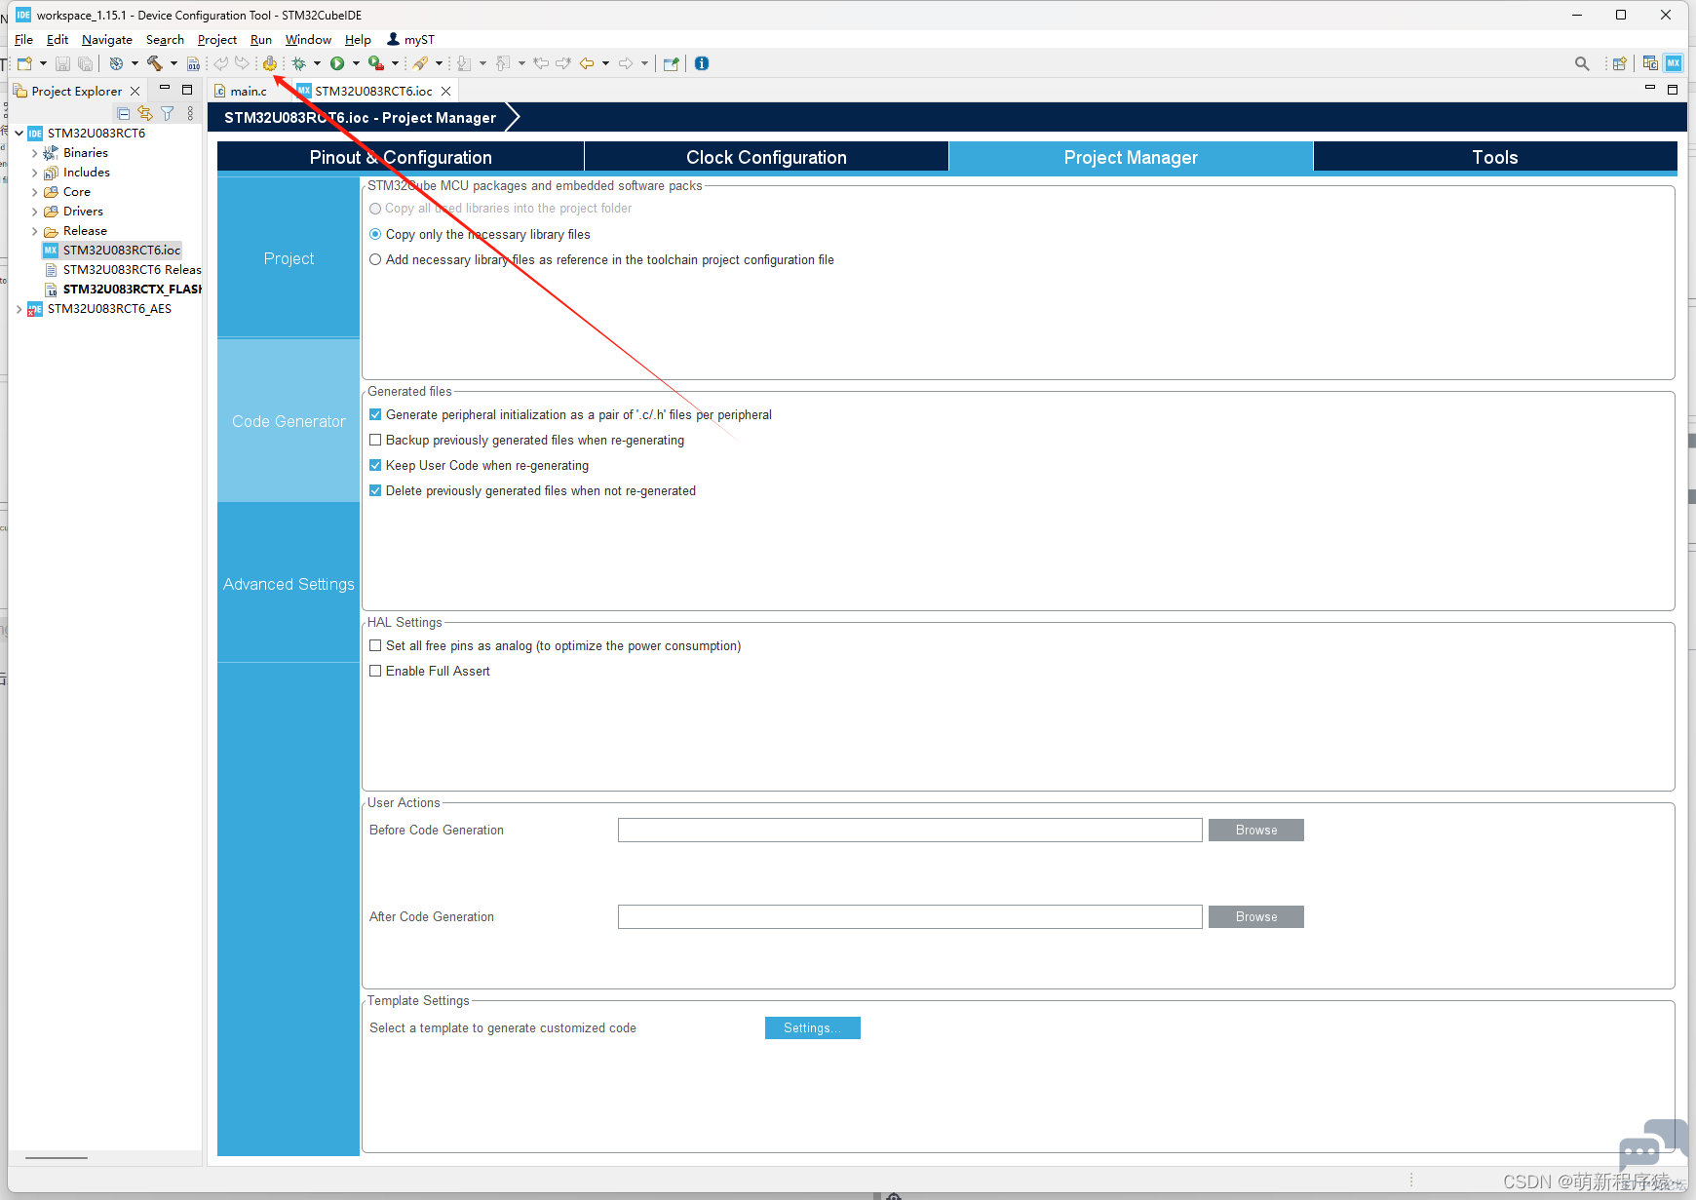
Task: Collapse all in Project Explorer
Action: click(x=124, y=114)
